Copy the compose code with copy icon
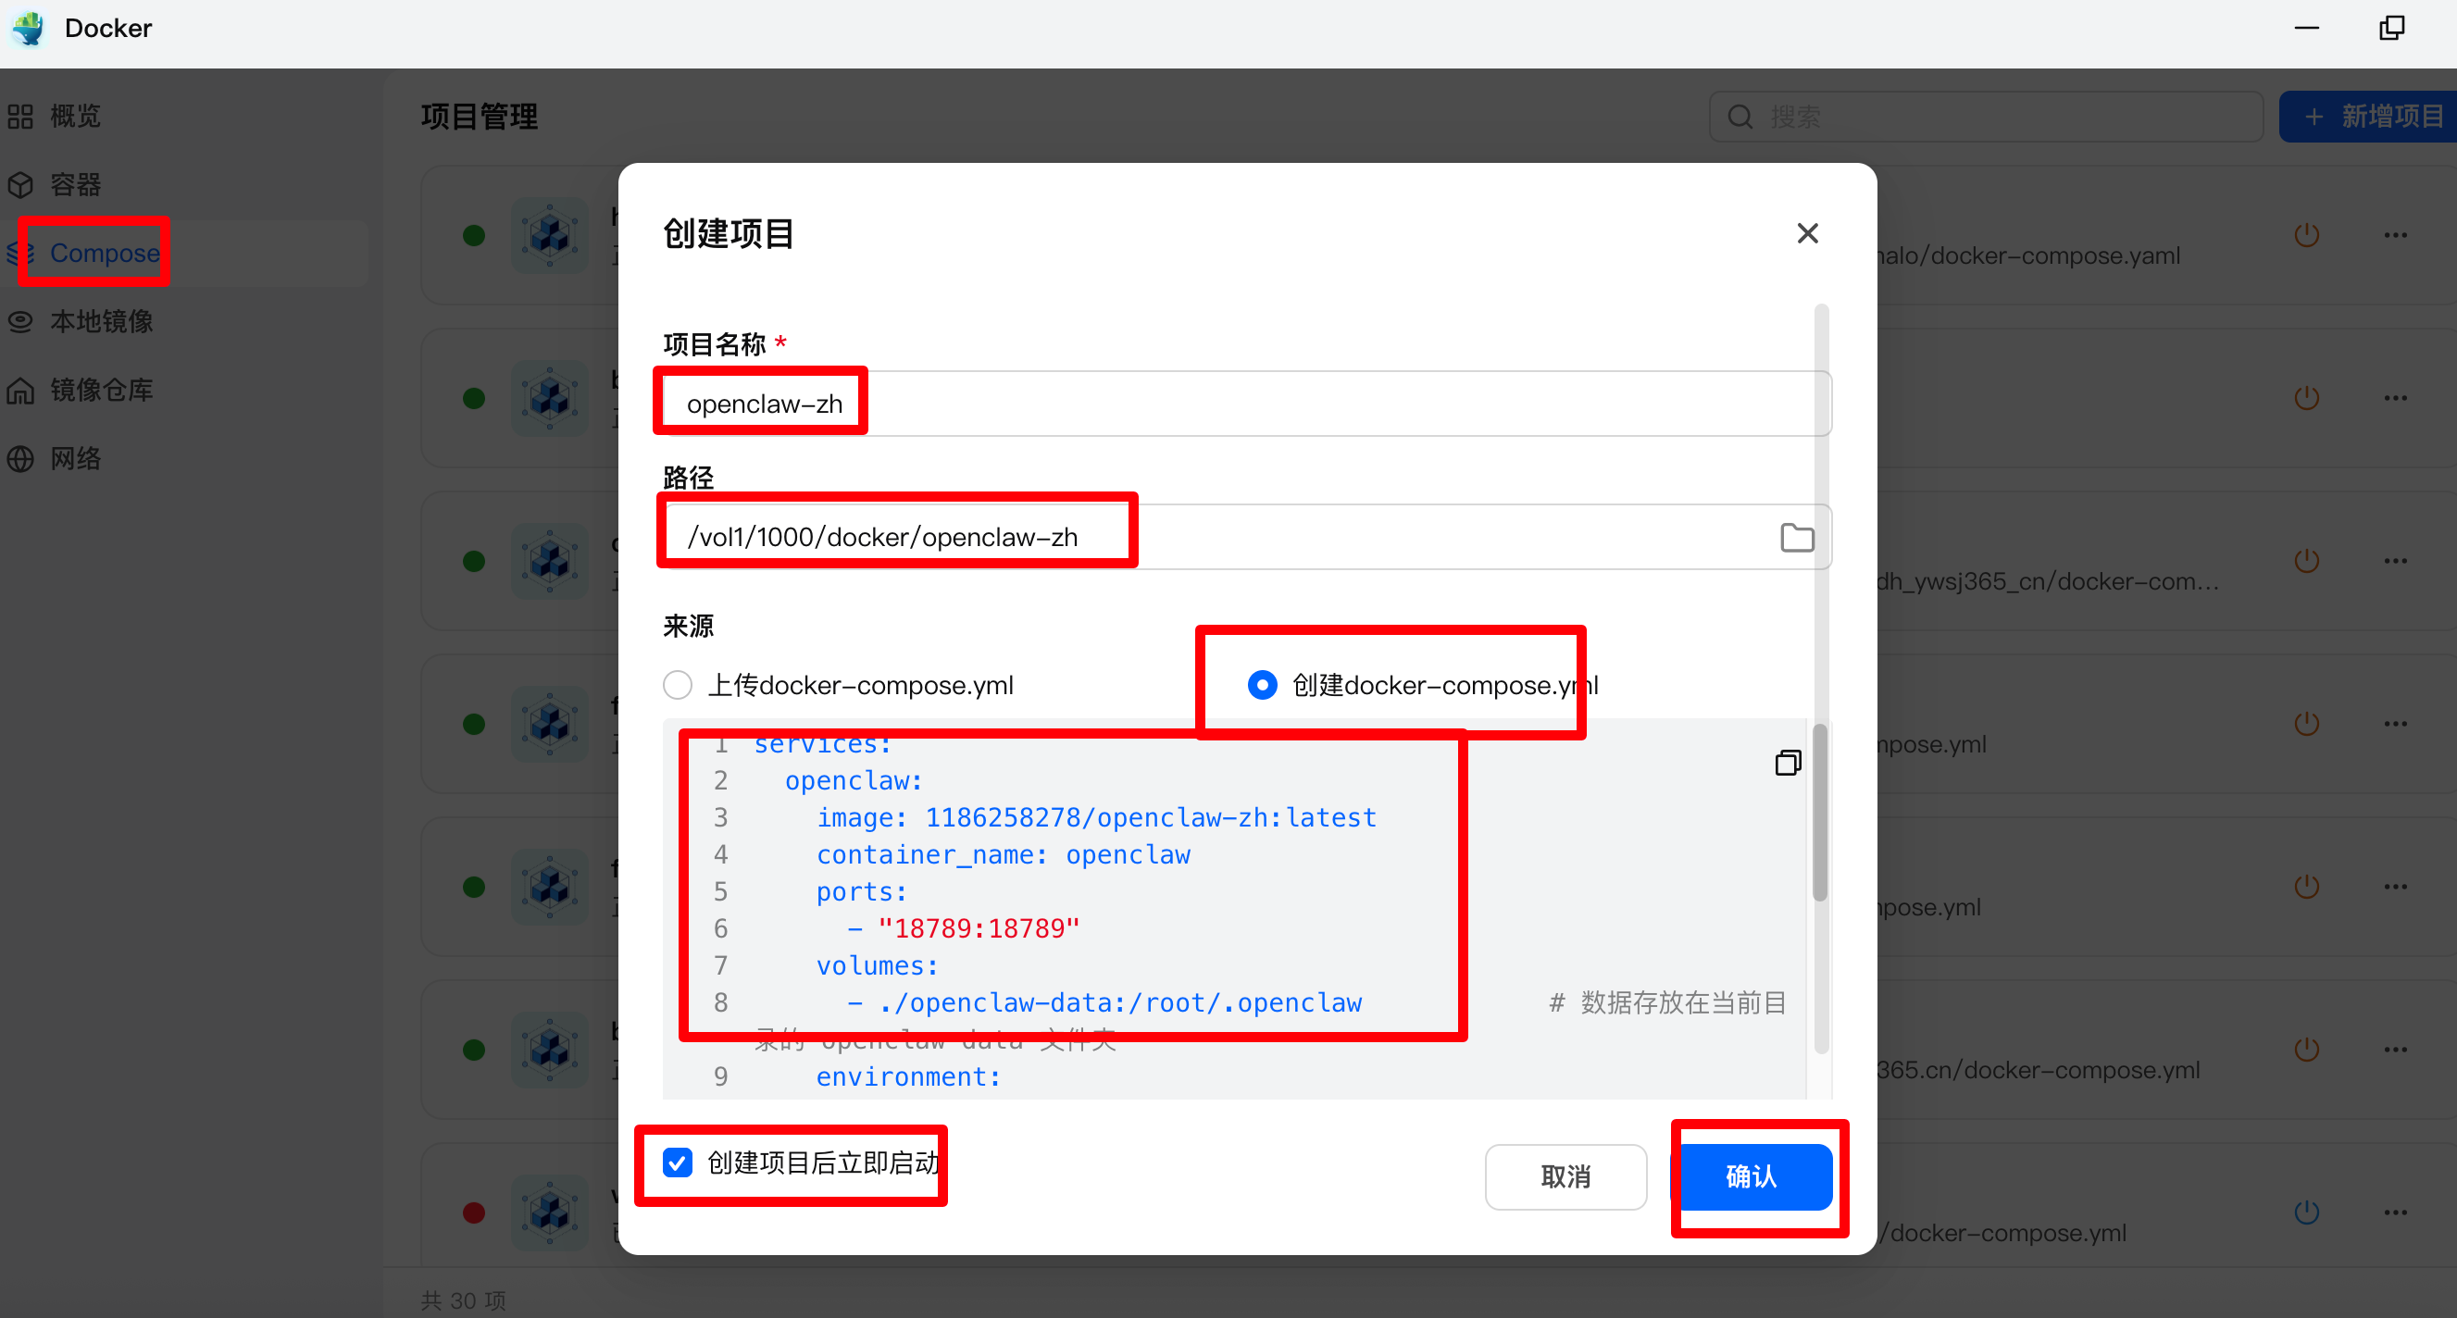2457x1318 pixels. pyautogui.click(x=1788, y=763)
